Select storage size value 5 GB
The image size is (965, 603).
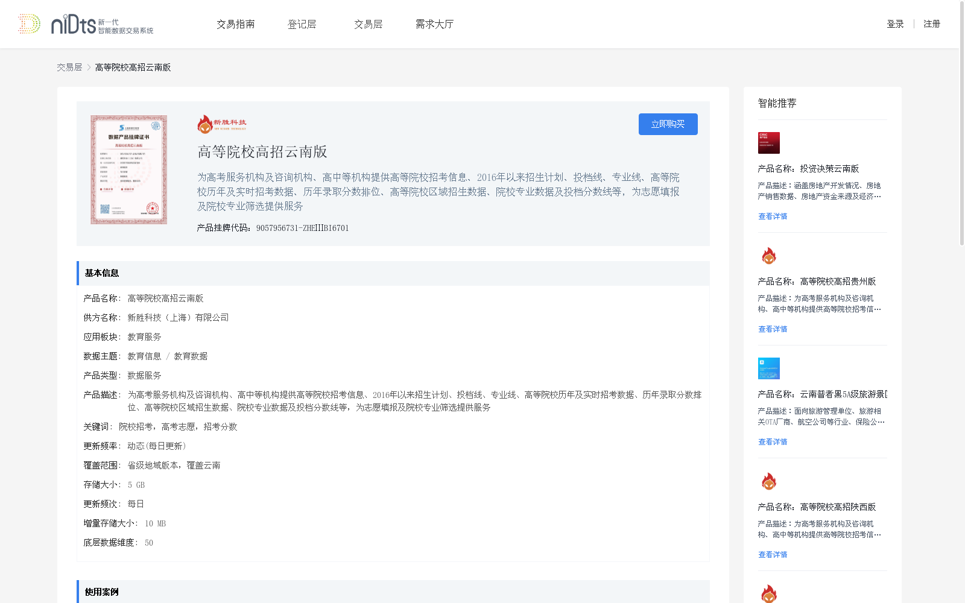(136, 485)
